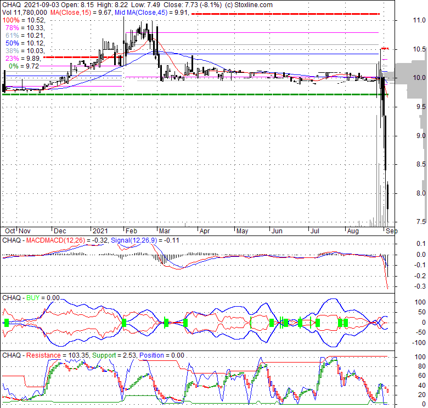Screen dimensions: 428x408
Task: Click the Position = 0.00 label
Action: (161, 355)
